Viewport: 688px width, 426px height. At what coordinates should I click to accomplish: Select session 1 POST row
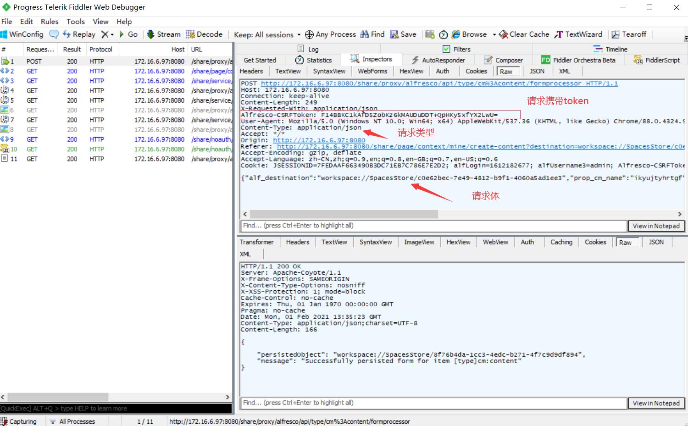pos(117,61)
